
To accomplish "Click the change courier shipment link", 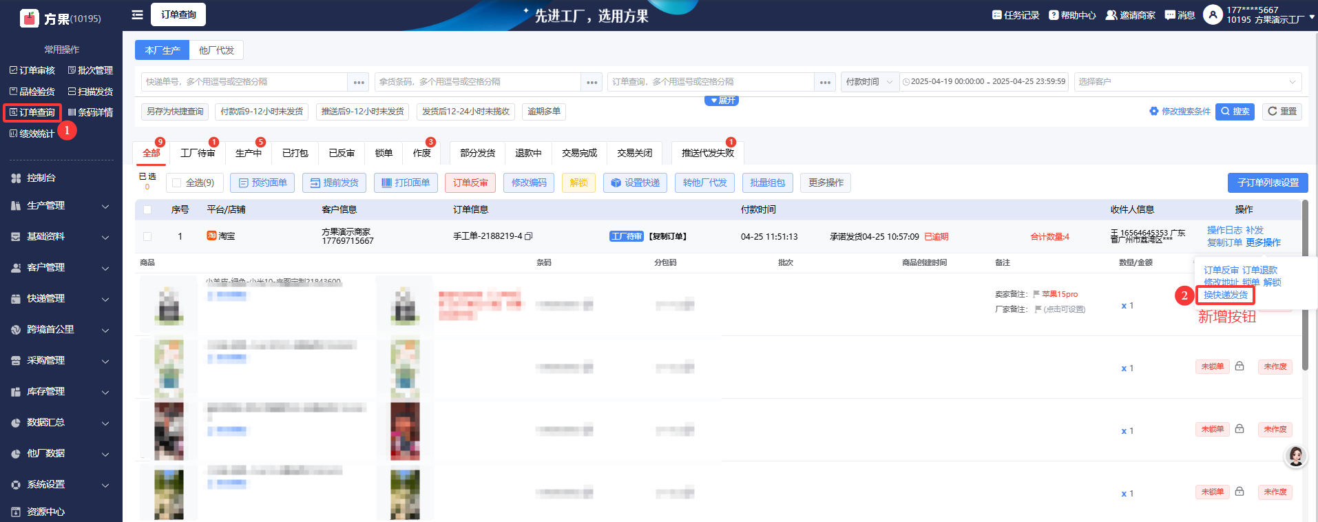I will click(1225, 295).
